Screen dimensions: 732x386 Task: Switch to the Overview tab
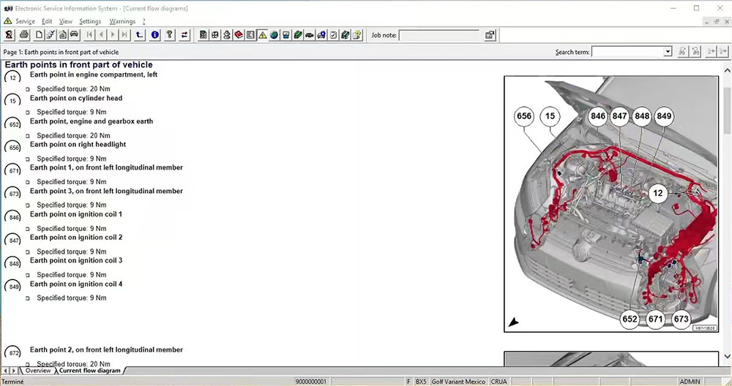point(38,371)
